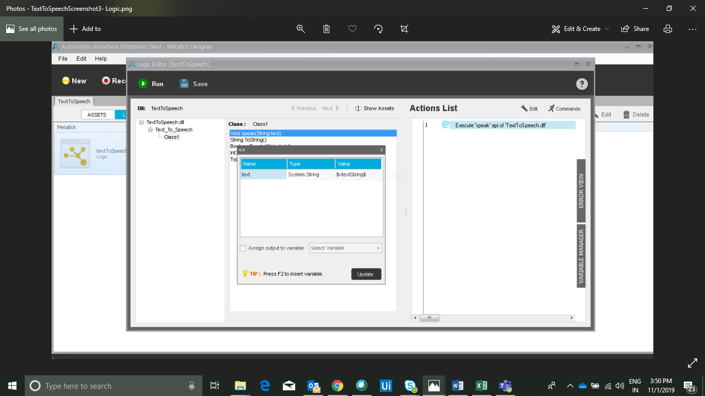Open Excel from the taskbar
This screenshot has width=705, height=396.
481,386
